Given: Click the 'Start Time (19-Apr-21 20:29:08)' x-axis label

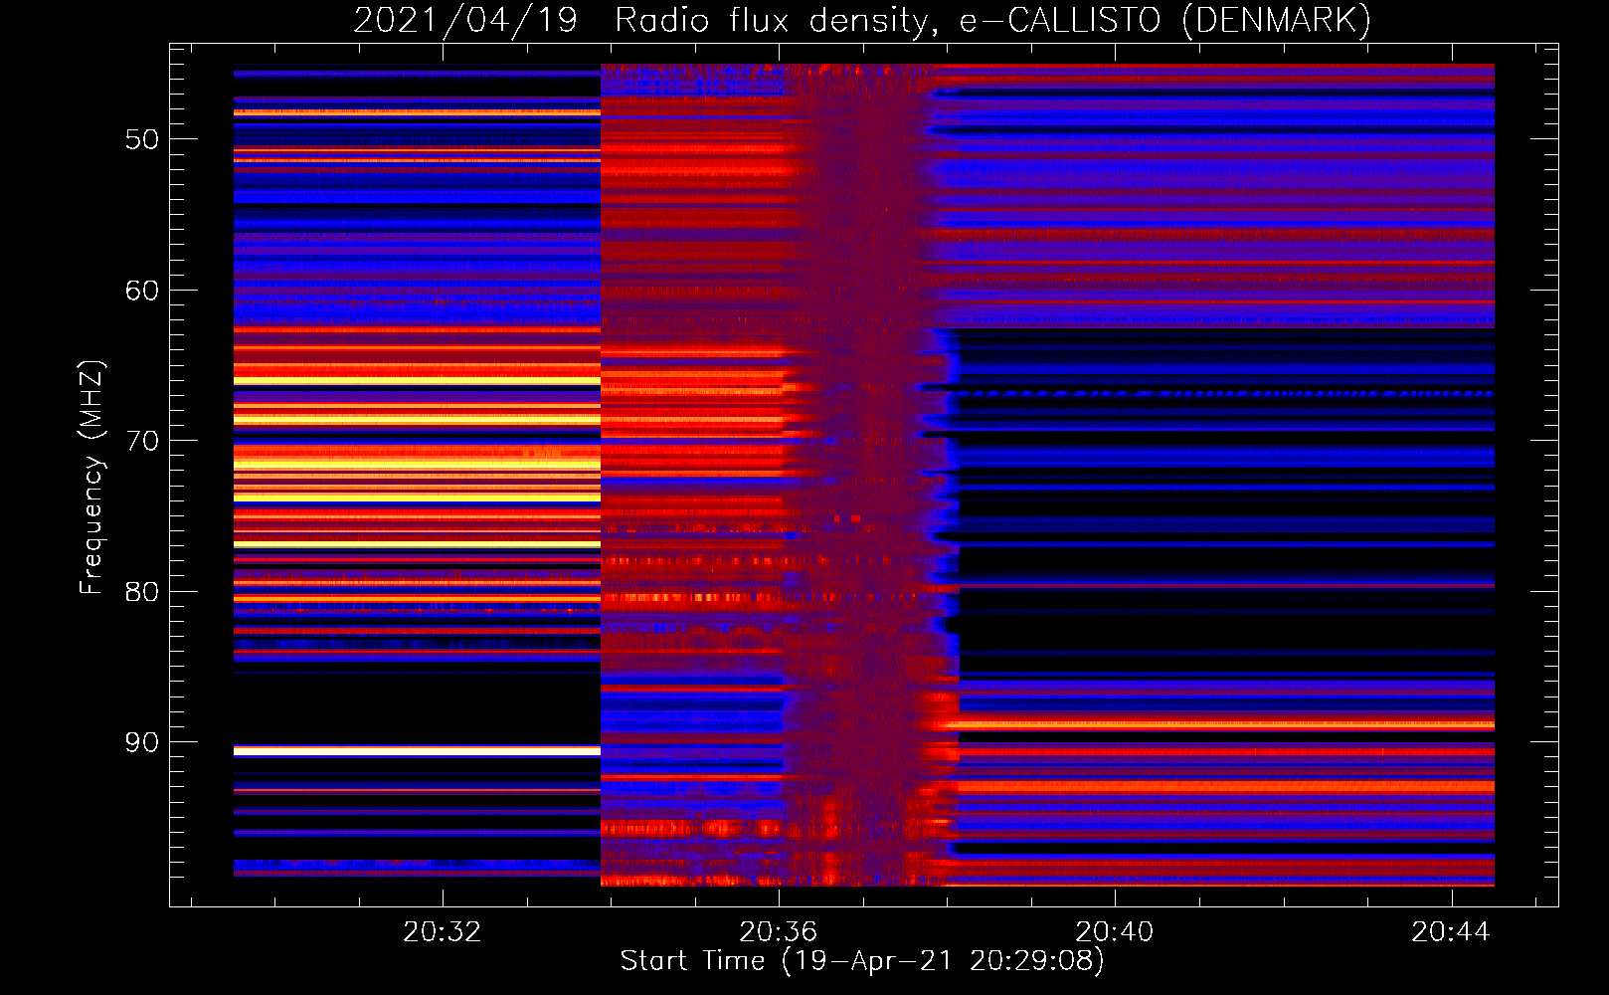Looking at the screenshot, I should click(x=862, y=960).
